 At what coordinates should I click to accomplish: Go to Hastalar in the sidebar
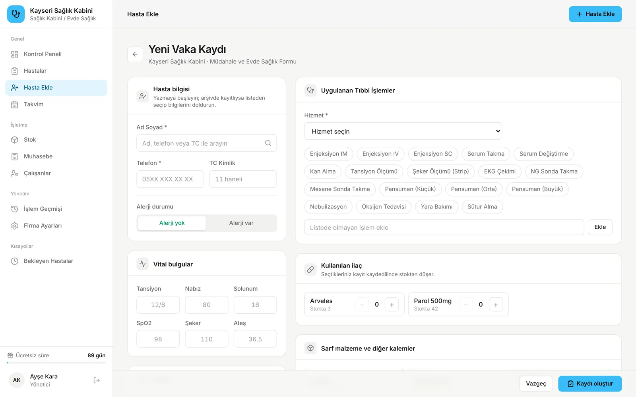pos(56,71)
